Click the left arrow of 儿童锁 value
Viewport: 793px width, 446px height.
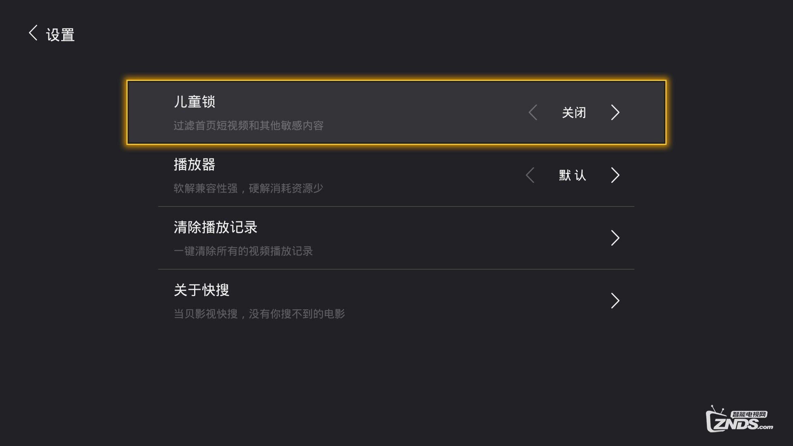tap(532, 112)
